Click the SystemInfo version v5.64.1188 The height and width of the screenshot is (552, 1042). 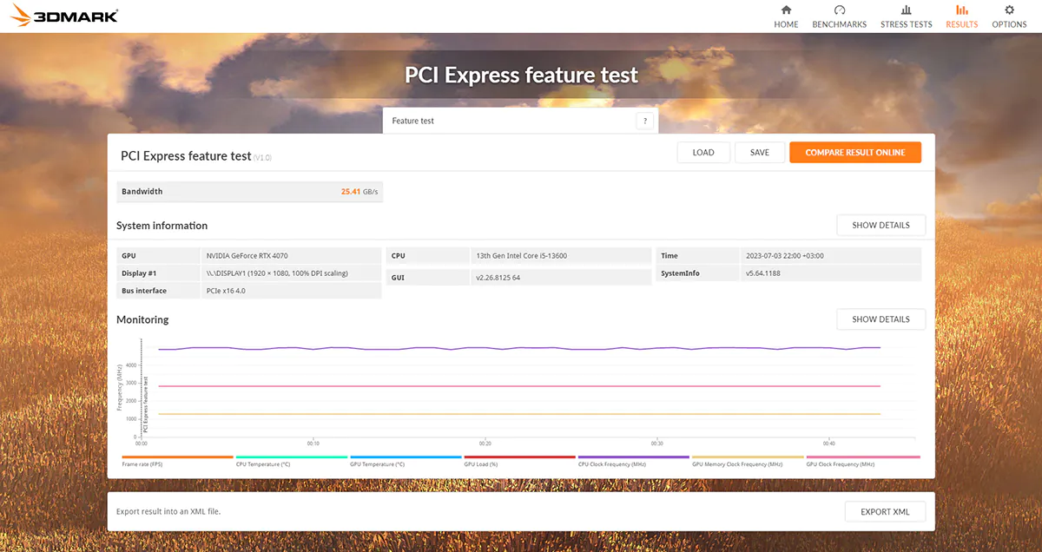[x=763, y=273]
